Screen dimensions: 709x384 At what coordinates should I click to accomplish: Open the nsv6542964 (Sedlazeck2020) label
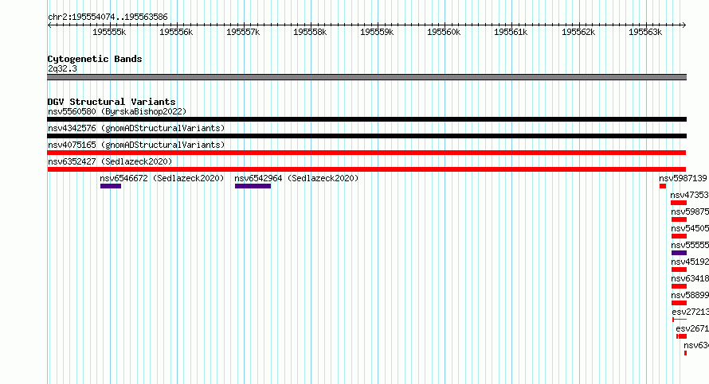tap(296, 178)
